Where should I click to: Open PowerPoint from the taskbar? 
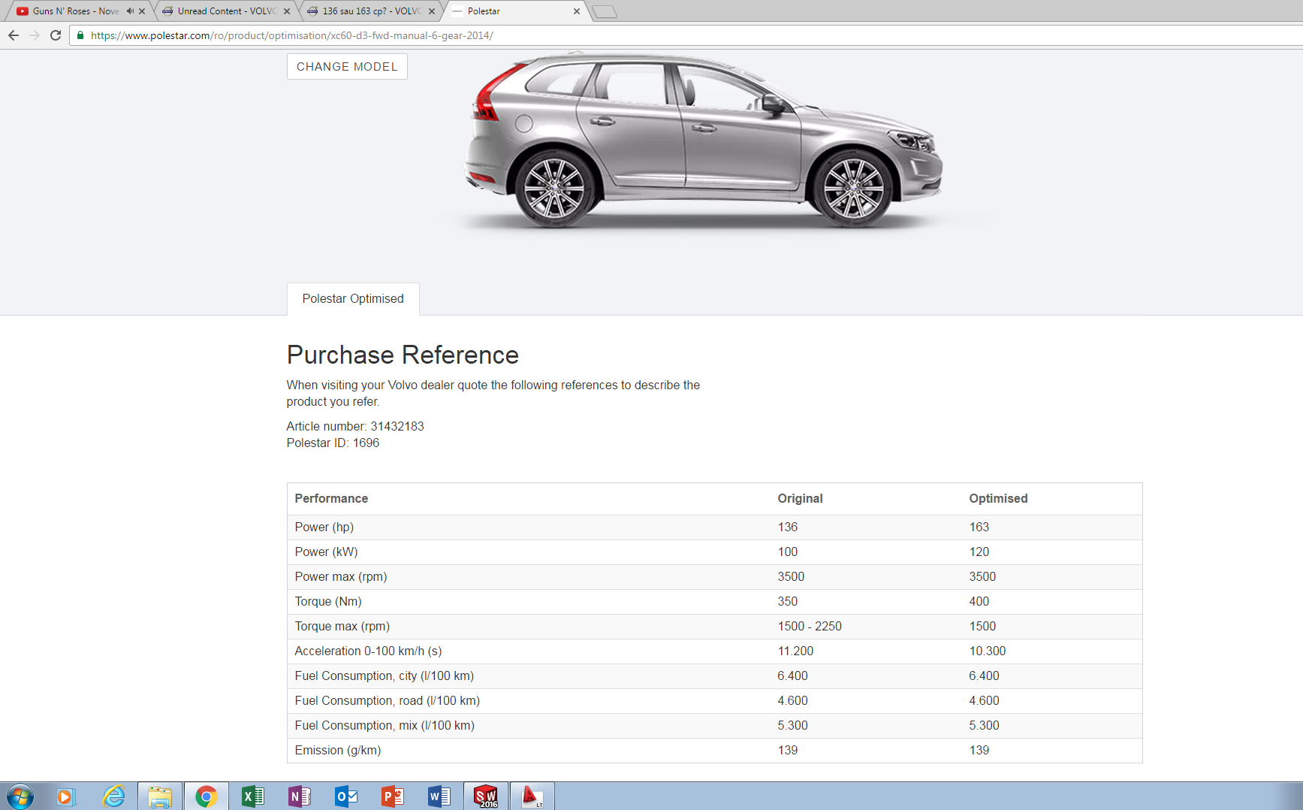[x=393, y=796]
